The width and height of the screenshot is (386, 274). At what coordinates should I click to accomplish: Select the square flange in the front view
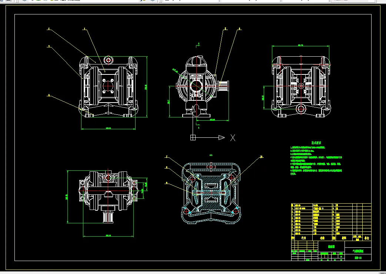pos(108,86)
